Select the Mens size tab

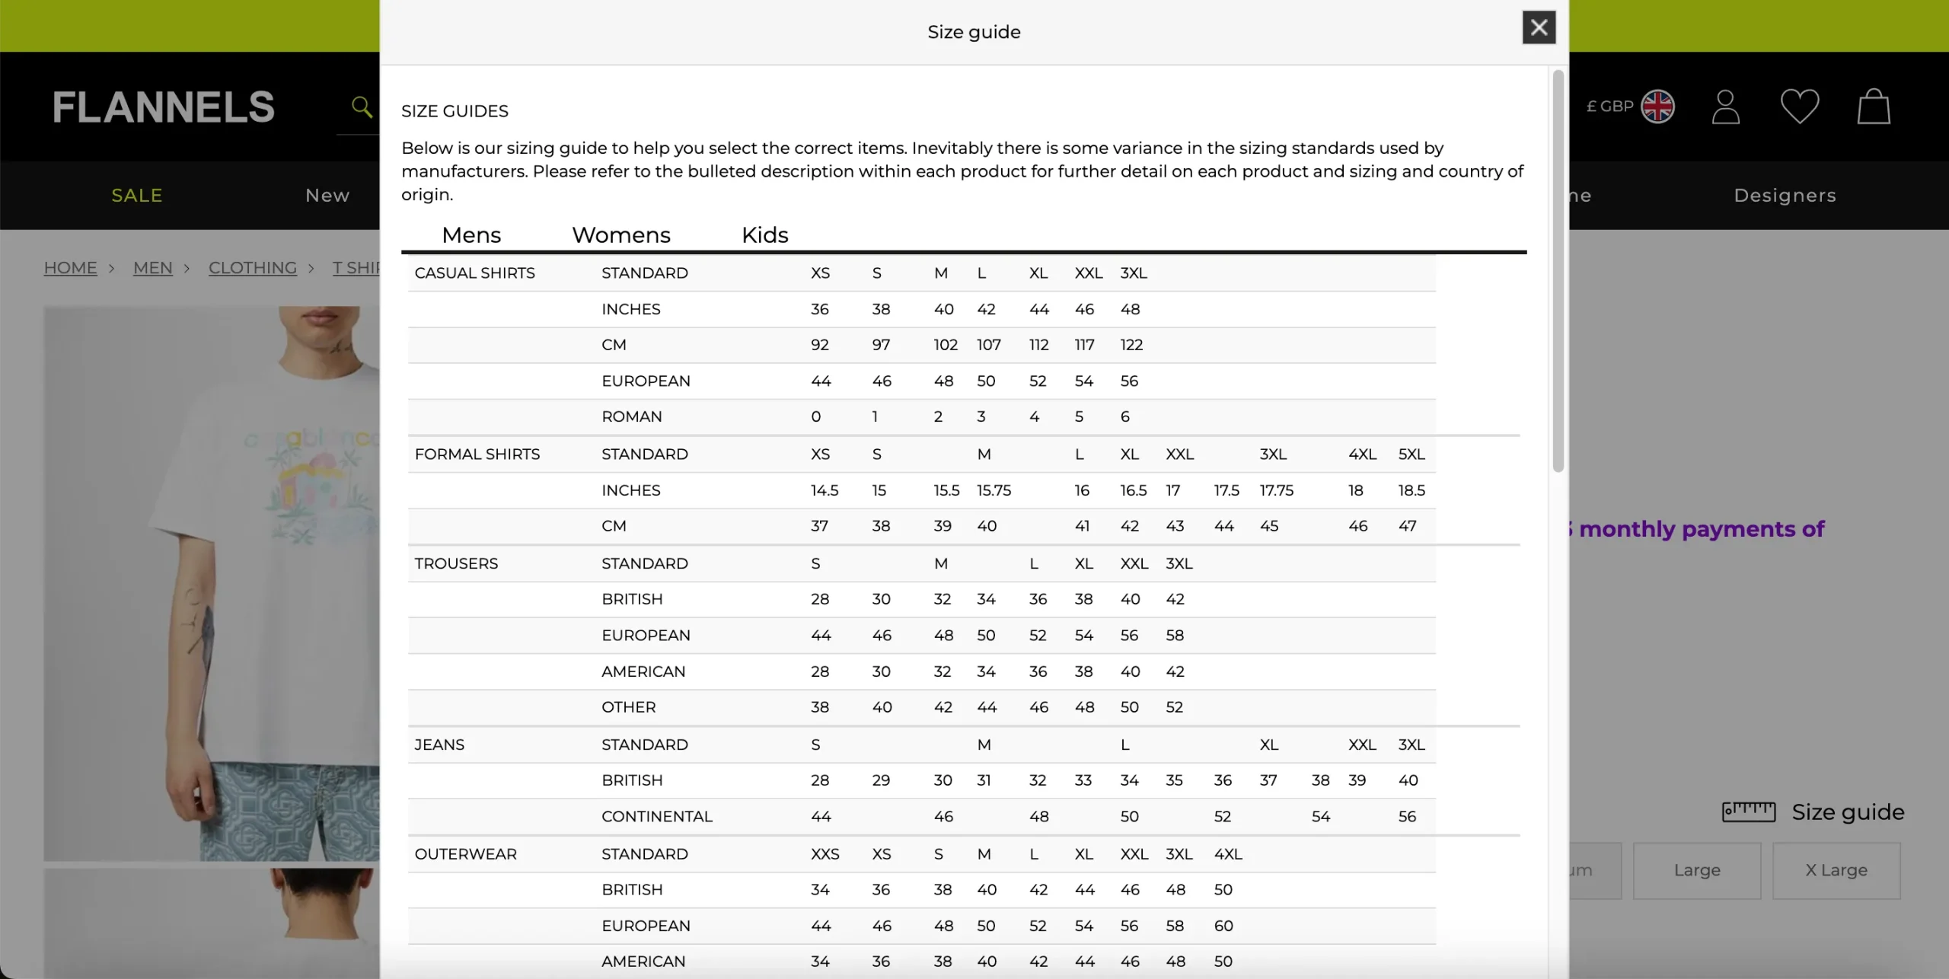(x=471, y=234)
